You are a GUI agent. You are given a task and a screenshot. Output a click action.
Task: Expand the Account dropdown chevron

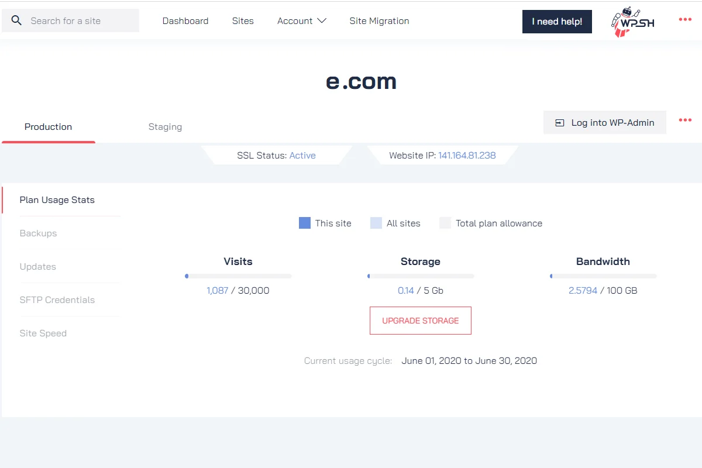pyautogui.click(x=322, y=21)
